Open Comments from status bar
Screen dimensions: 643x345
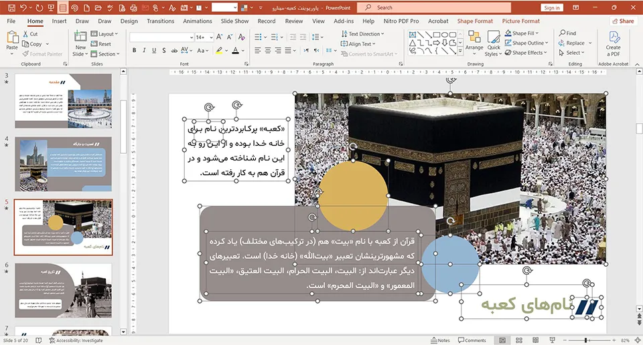(x=472, y=340)
